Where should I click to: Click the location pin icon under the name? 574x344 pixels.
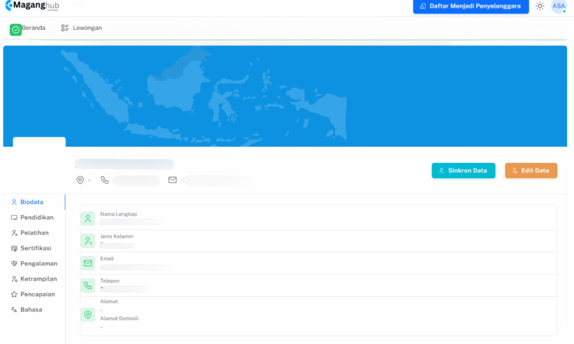tap(80, 180)
